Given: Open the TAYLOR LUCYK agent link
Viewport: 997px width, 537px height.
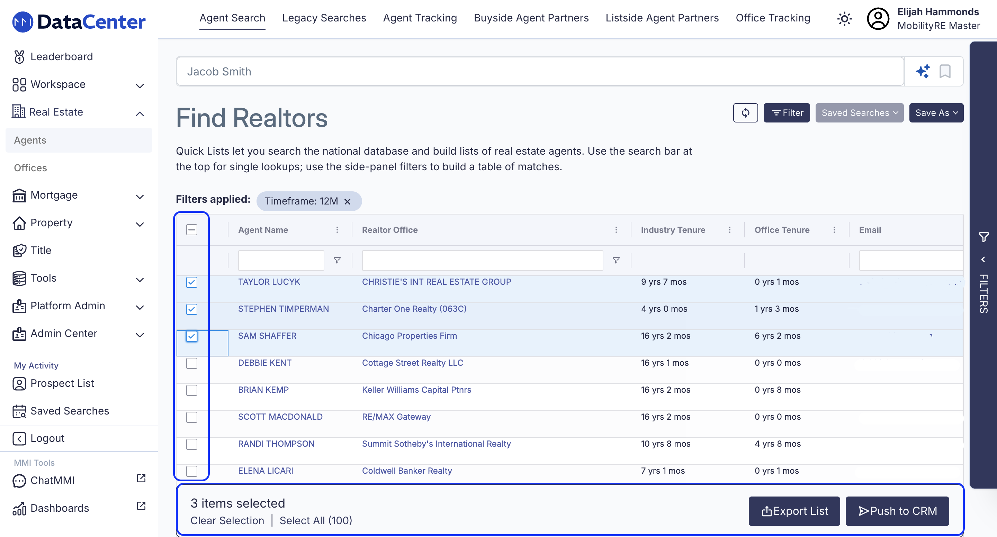Looking at the screenshot, I should click(269, 282).
